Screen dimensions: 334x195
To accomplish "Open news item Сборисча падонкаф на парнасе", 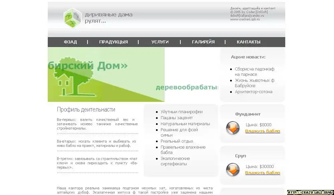I will point(254,71).
